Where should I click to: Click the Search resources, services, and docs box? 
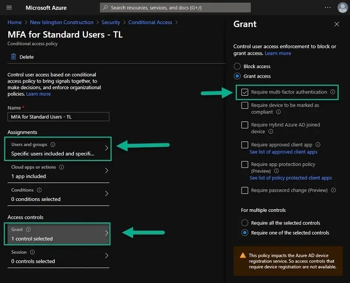tap(175, 7)
